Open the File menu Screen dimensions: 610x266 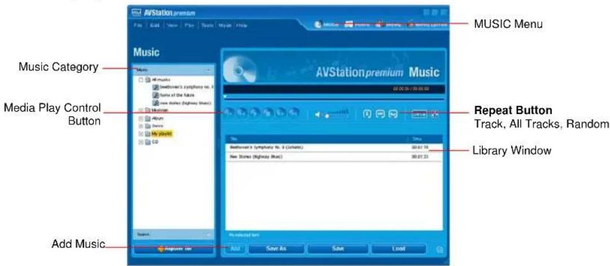pos(136,25)
